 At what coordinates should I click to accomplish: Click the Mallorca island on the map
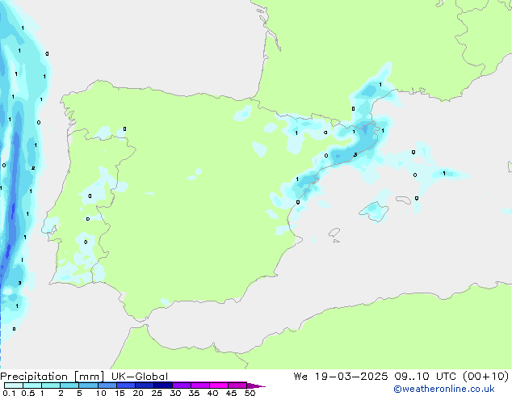click(374, 212)
